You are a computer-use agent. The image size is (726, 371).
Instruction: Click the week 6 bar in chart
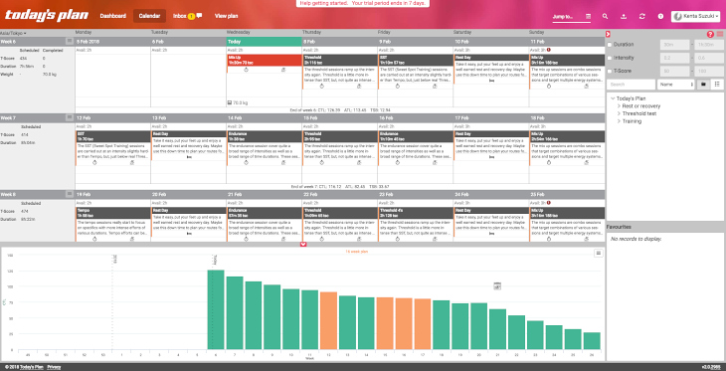[216, 309]
